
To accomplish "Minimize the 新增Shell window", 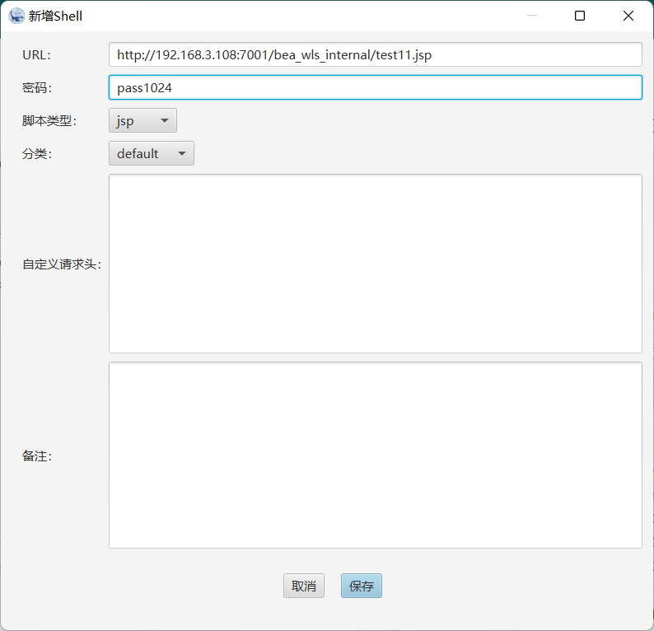I will (532, 16).
